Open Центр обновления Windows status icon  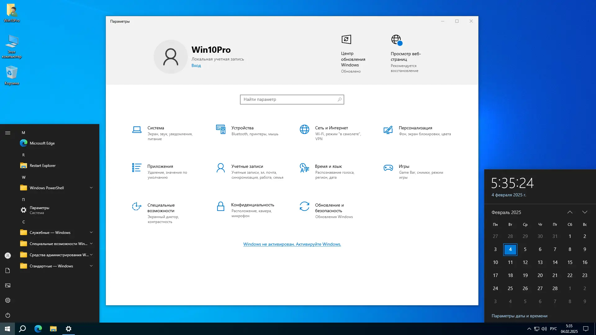point(346,39)
